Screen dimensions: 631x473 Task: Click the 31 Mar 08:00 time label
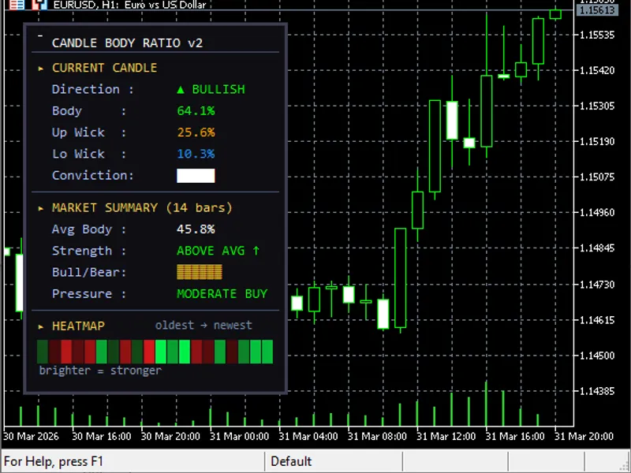tap(377, 437)
